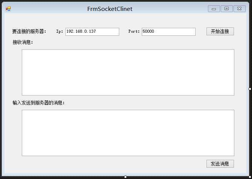This screenshot has height=179, width=252.
Task: Click inside the received messages text box
Action: point(128,72)
